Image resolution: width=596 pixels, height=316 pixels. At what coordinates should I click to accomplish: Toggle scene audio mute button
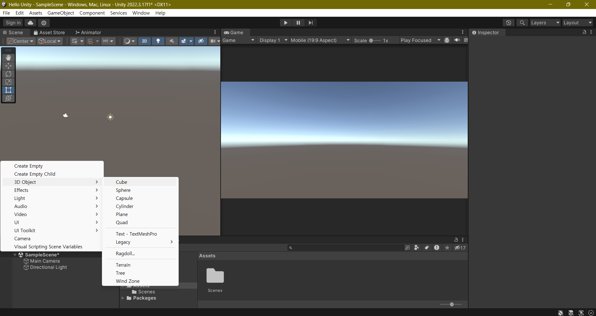pyautogui.click(x=172, y=41)
